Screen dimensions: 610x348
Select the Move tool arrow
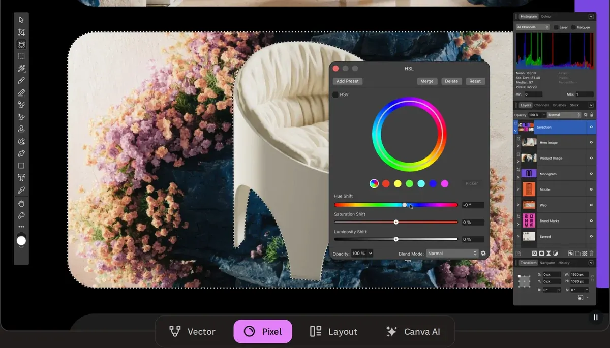(21, 20)
